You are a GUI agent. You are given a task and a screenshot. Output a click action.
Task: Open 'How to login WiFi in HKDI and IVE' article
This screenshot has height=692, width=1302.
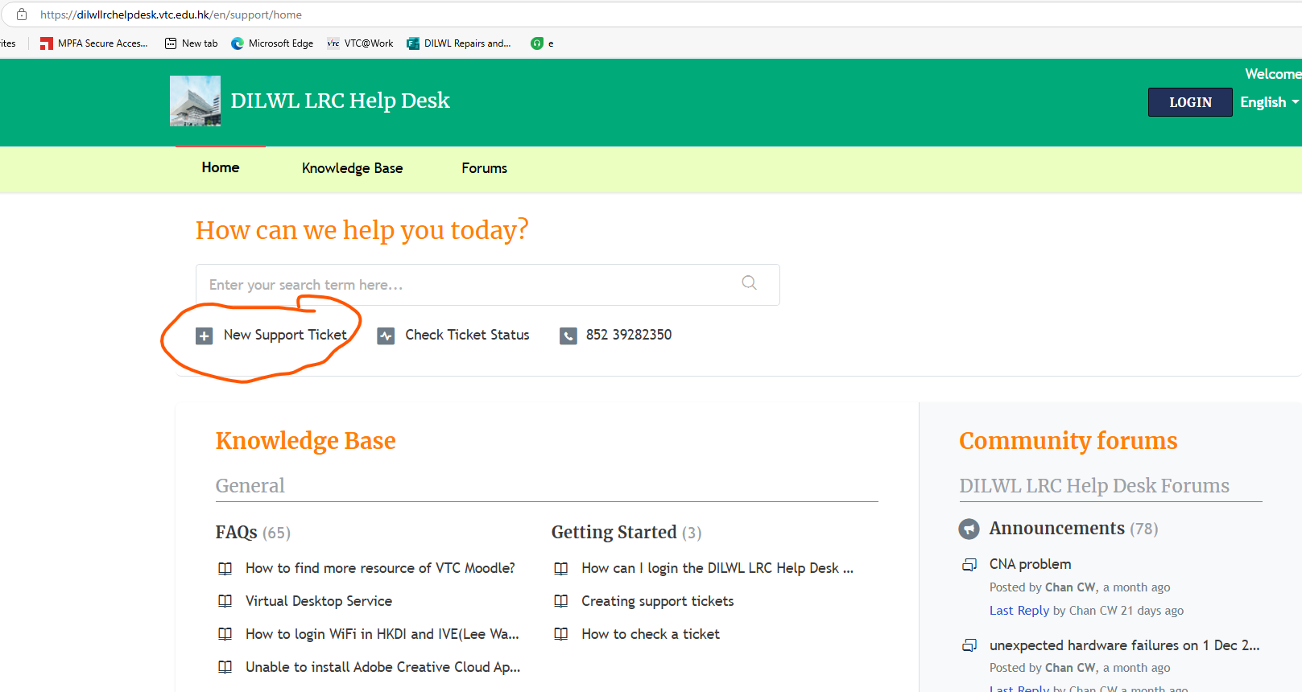(x=382, y=634)
